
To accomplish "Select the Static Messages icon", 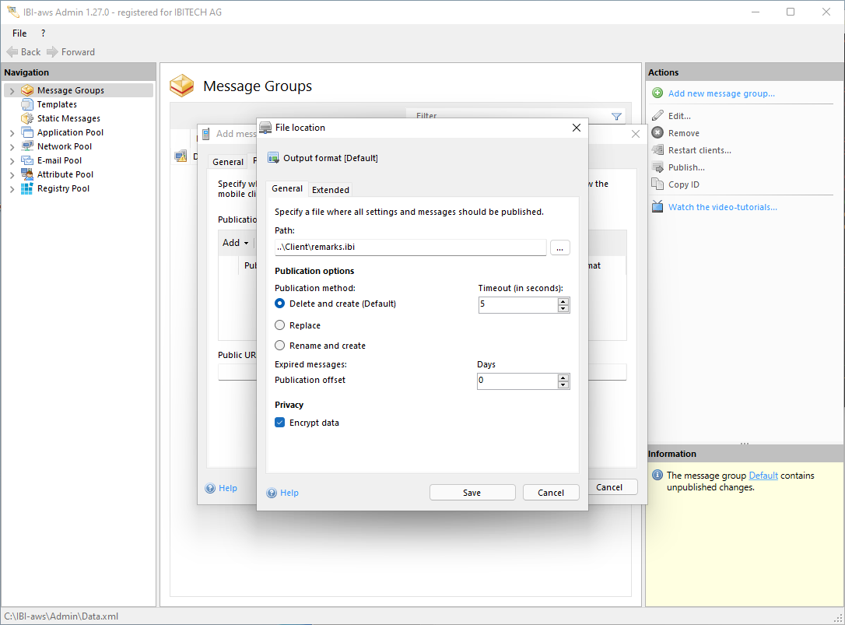I will click(x=27, y=118).
